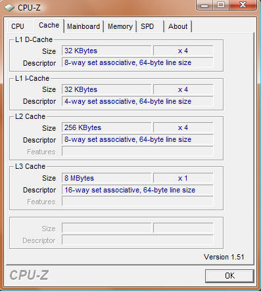261x291 pixels.
Task: Click the L1 I-Cache count field
Action: pos(183,89)
